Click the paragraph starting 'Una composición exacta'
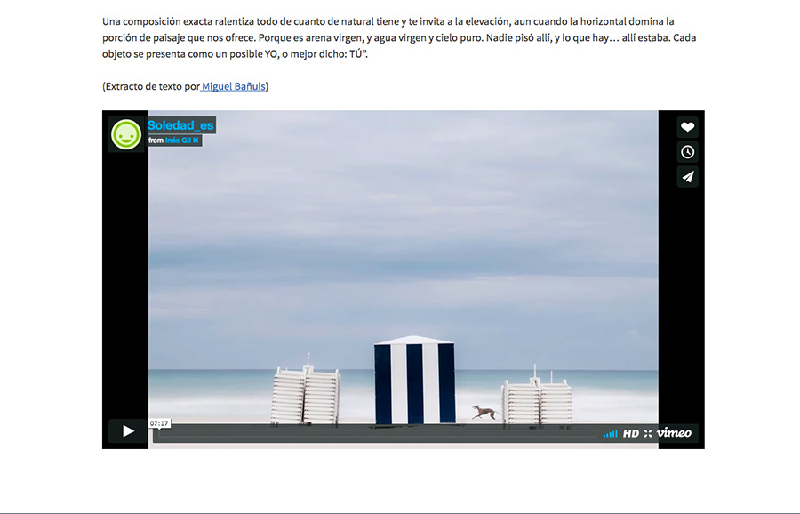This screenshot has width=800, height=514. [399, 37]
